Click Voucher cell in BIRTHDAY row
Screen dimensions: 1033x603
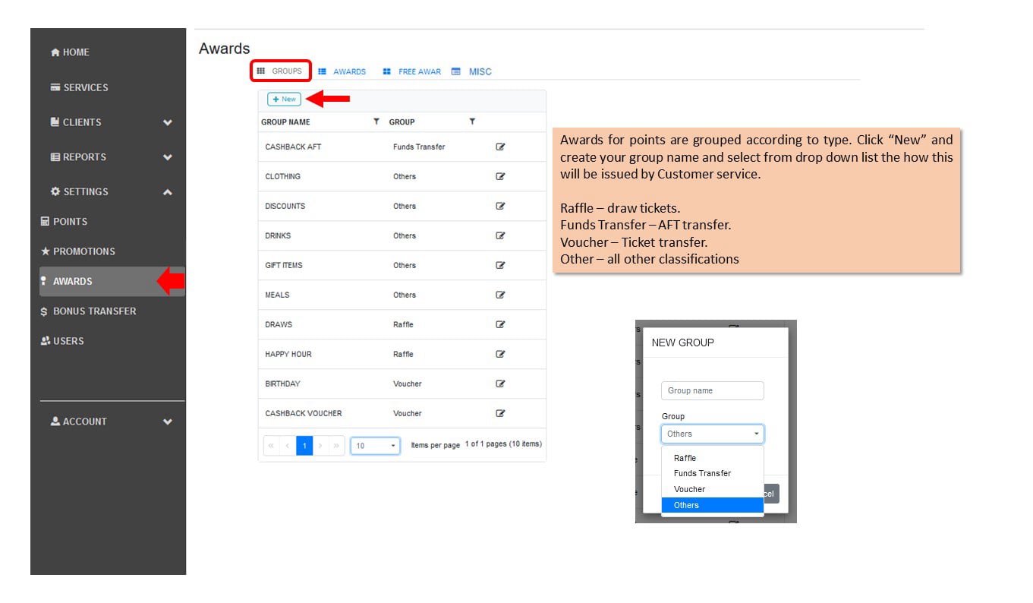pyautogui.click(x=407, y=384)
